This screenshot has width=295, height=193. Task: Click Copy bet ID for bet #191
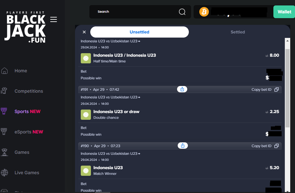[261, 89]
